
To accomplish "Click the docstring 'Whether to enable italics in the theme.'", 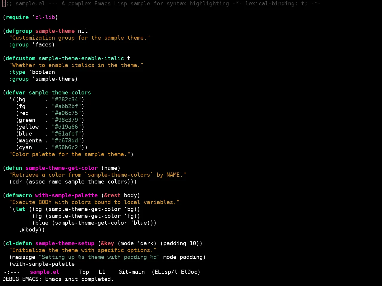I will 76,65.
